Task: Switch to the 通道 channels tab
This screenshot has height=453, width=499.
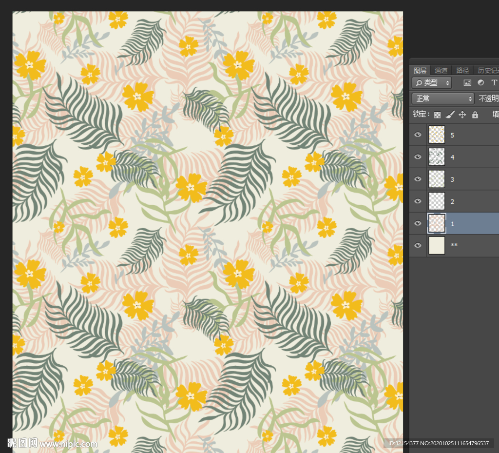Action: (x=441, y=70)
